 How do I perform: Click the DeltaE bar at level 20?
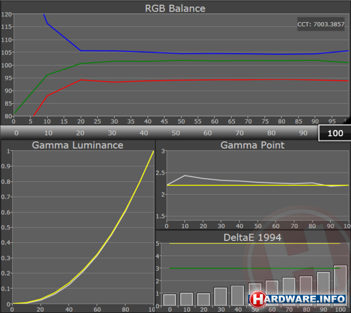pyautogui.click(x=204, y=300)
